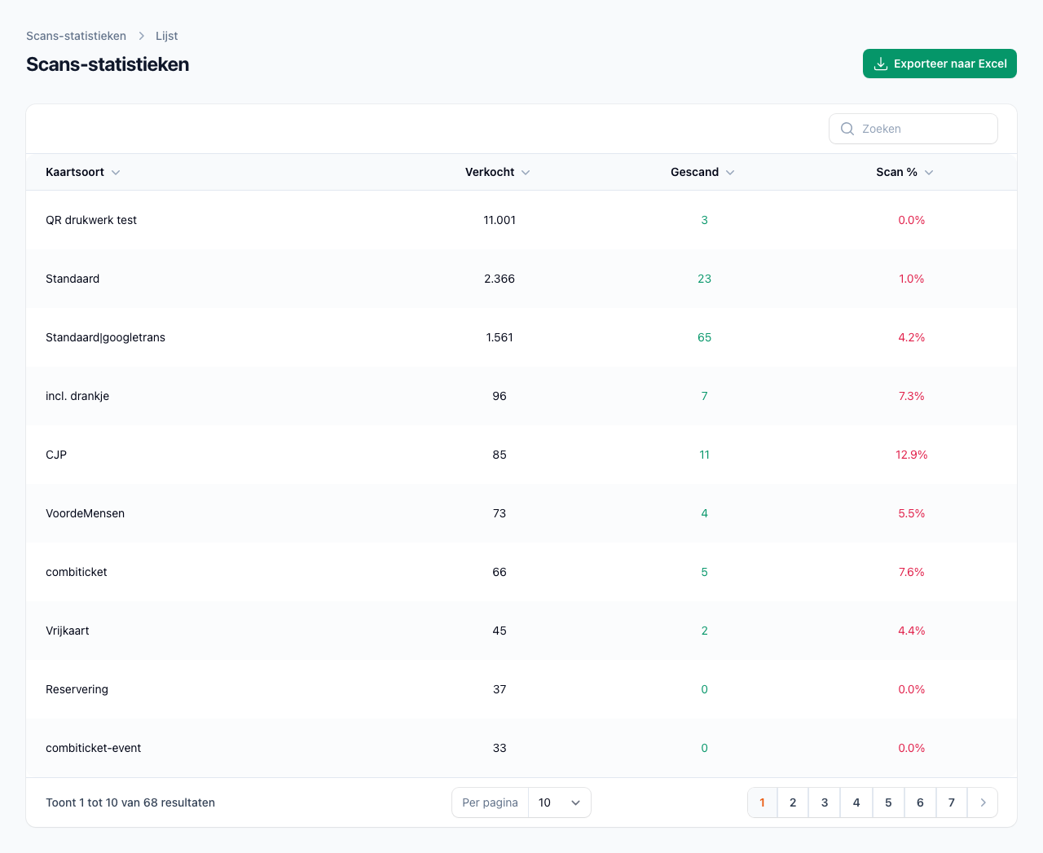Click the Scans-statistieken breadcrumb link
This screenshot has width=1043, height=853.
[x=76, y=36]
